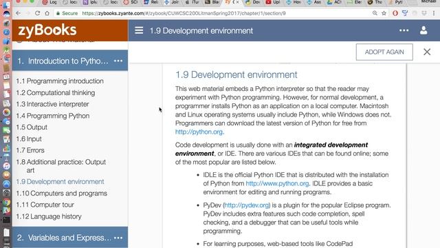Viewport: 440px width, 248px height.
Task: Close the adopt banner with X
Action: (427, 52)
